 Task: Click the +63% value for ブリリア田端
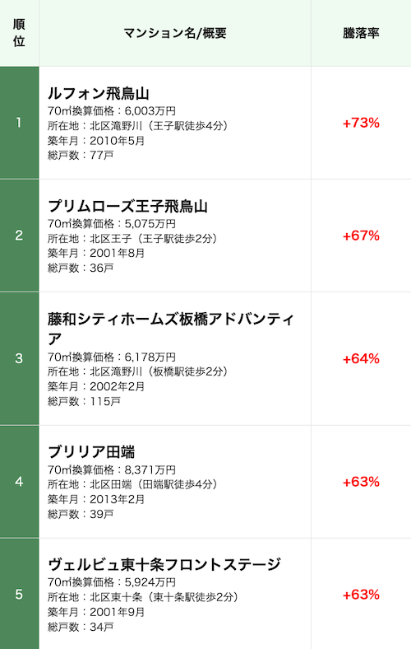coord(361,482)
